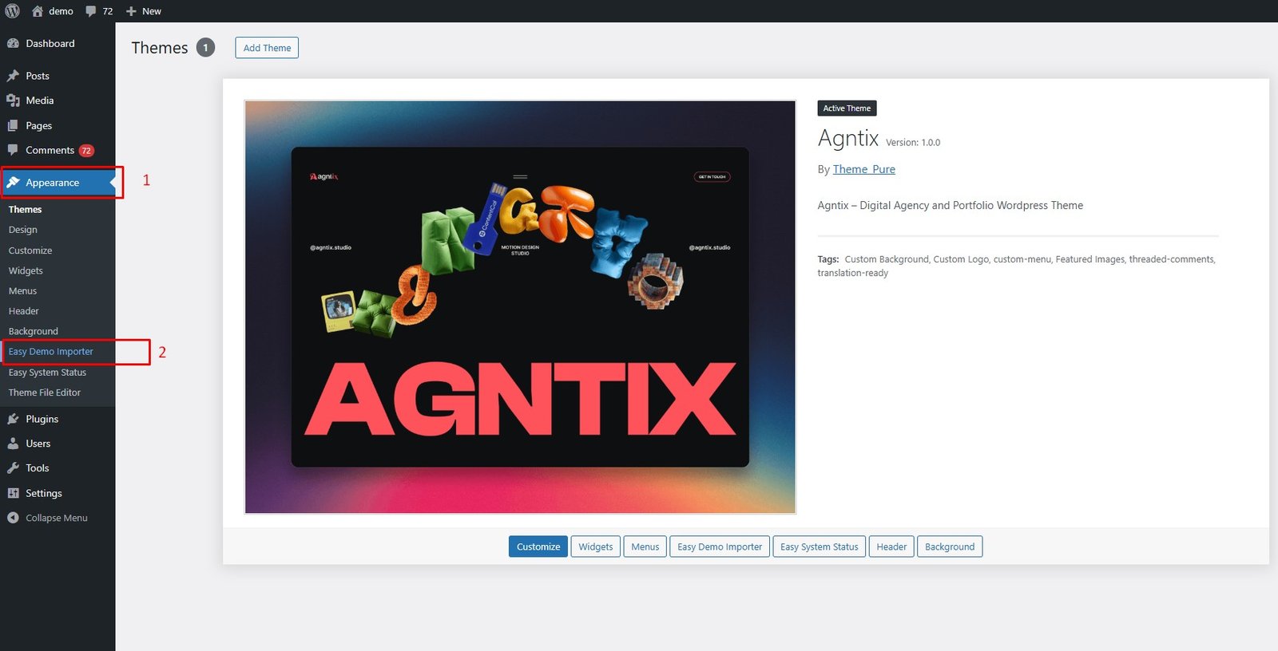Open the Theme_Pure author link
The width and height of the screenshot is (1278, 651).
click(864, 169)
